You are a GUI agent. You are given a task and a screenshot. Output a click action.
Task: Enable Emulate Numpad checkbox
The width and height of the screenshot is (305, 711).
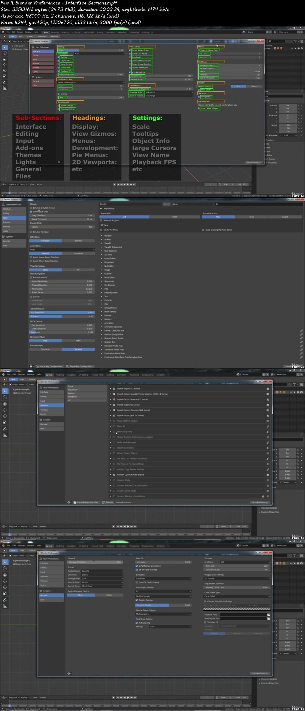pyautogui.click(x=31, y=232)
